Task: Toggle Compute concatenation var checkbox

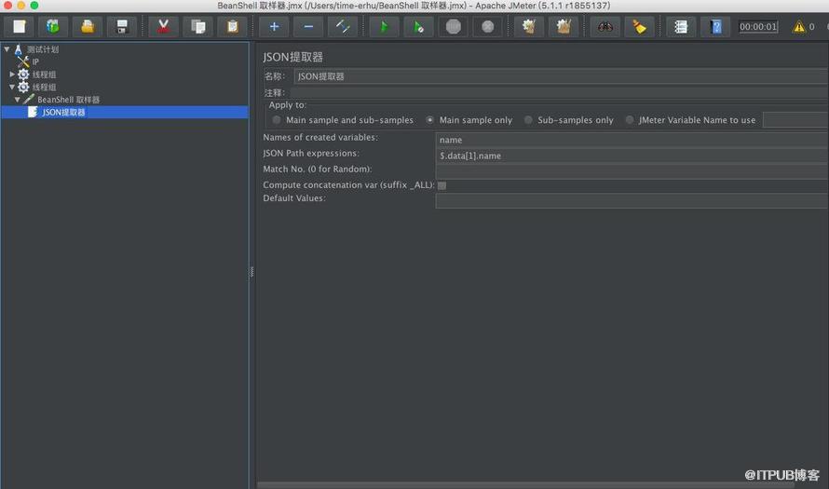Action: coord(442,185)
